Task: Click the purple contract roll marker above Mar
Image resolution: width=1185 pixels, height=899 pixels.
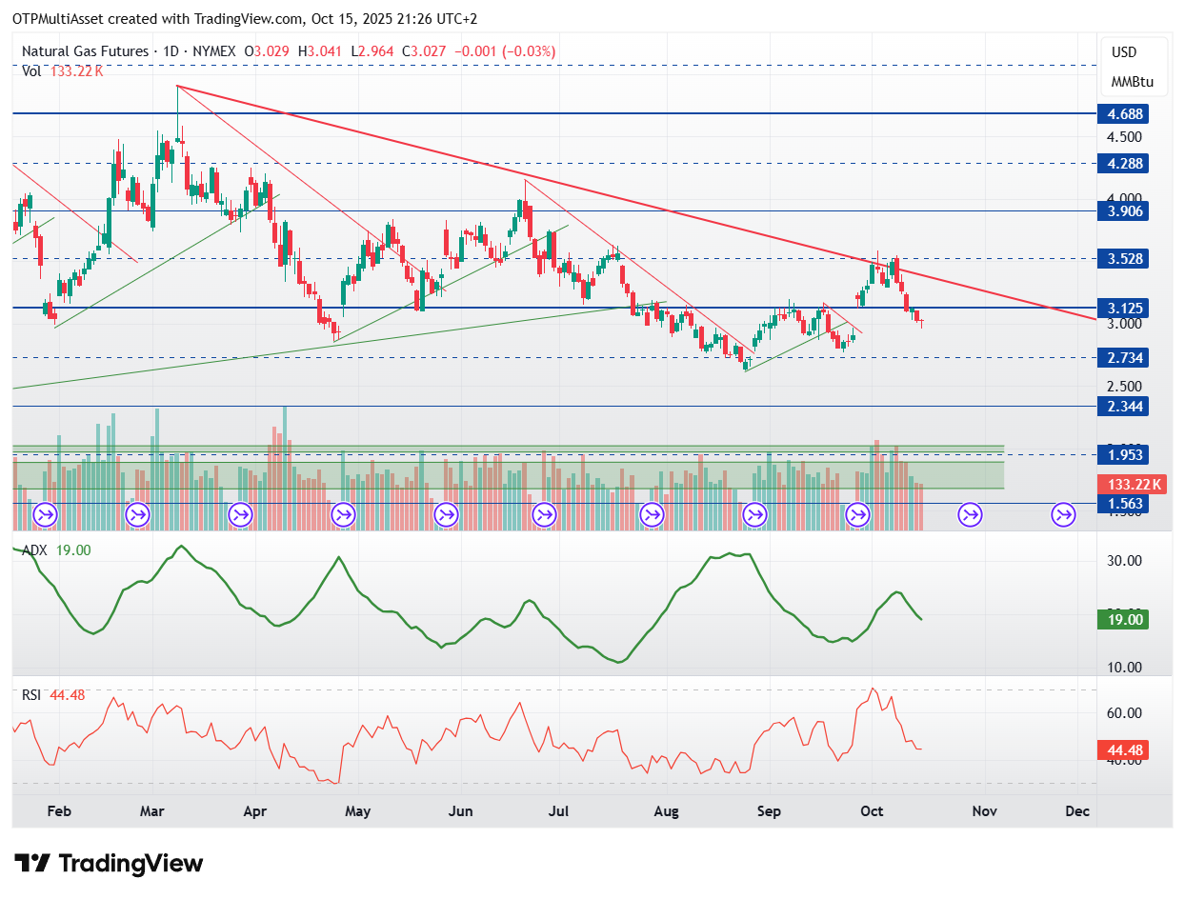Action: tap(137, 515)
